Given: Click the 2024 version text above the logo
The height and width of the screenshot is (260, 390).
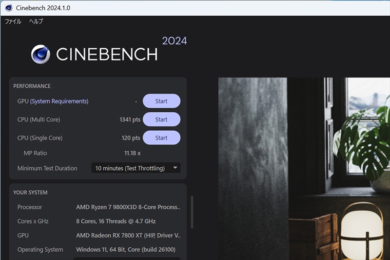Looking at the screenshot, I should click(x=175, y=41).
